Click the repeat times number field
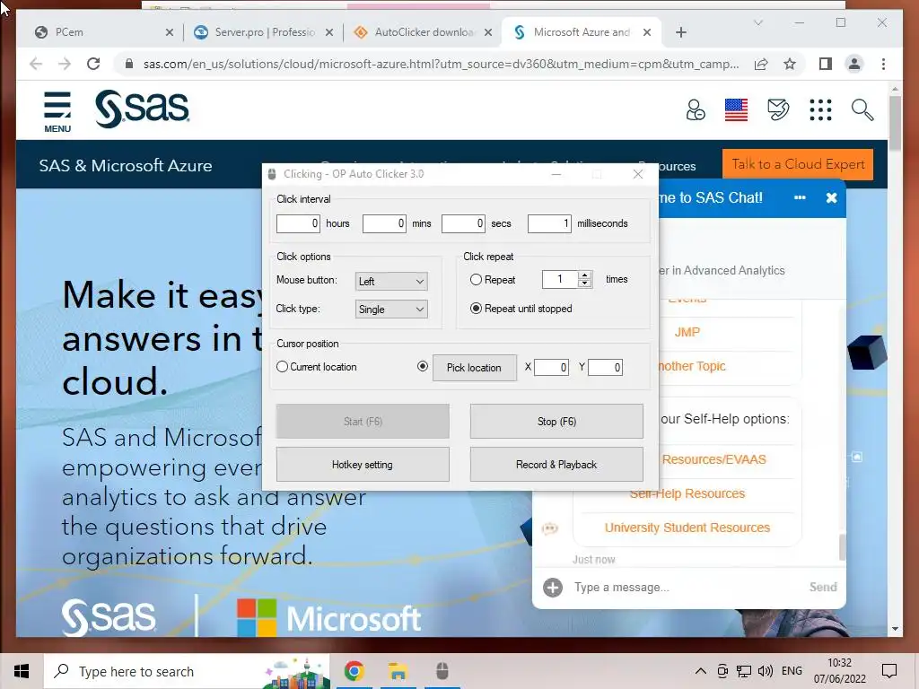The image size is (919, 689). 560,279
